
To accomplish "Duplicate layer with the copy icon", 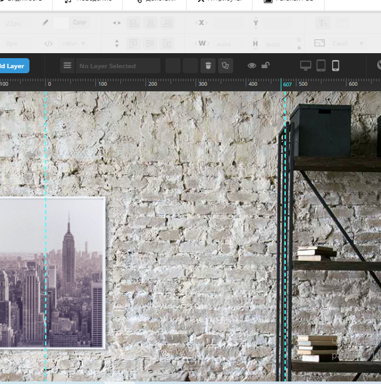I will point(226,66).
